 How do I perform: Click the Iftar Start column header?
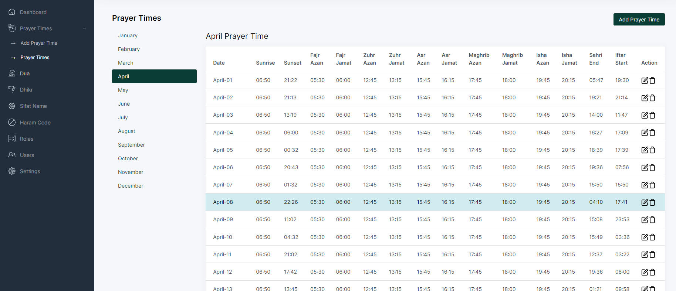pos(621,59)
